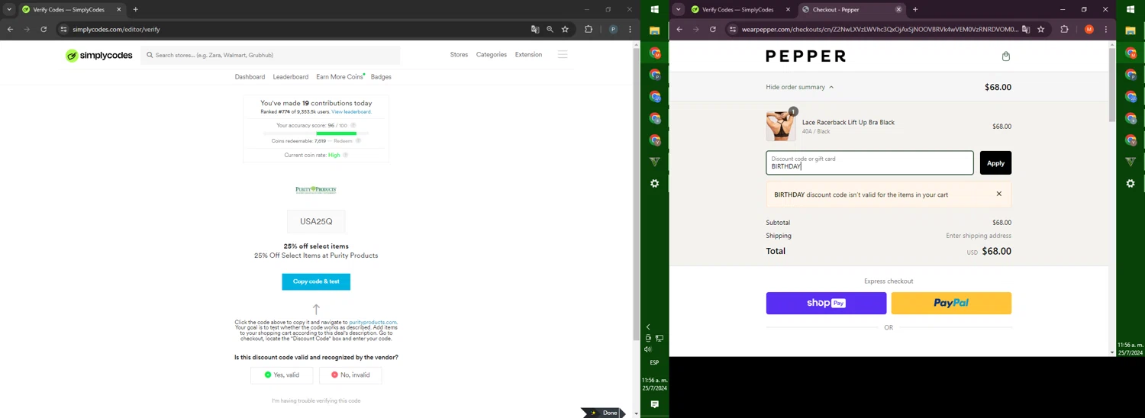
Task: Bookmark the SimplyCodes page with the star
Action: pyautogui.click(x=565, y=29)
